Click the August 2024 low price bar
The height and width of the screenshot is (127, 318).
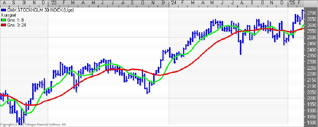241,47
